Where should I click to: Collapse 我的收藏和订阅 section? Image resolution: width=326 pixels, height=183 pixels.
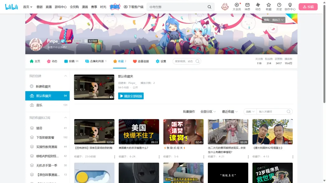[66, 118]
